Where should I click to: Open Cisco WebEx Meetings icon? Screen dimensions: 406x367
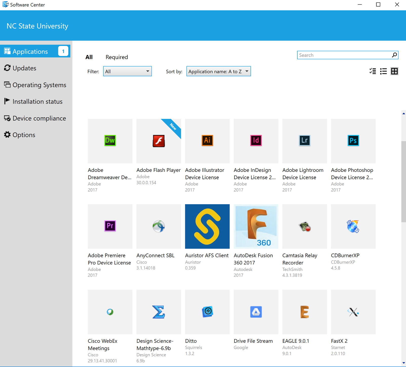coord(110,312)
